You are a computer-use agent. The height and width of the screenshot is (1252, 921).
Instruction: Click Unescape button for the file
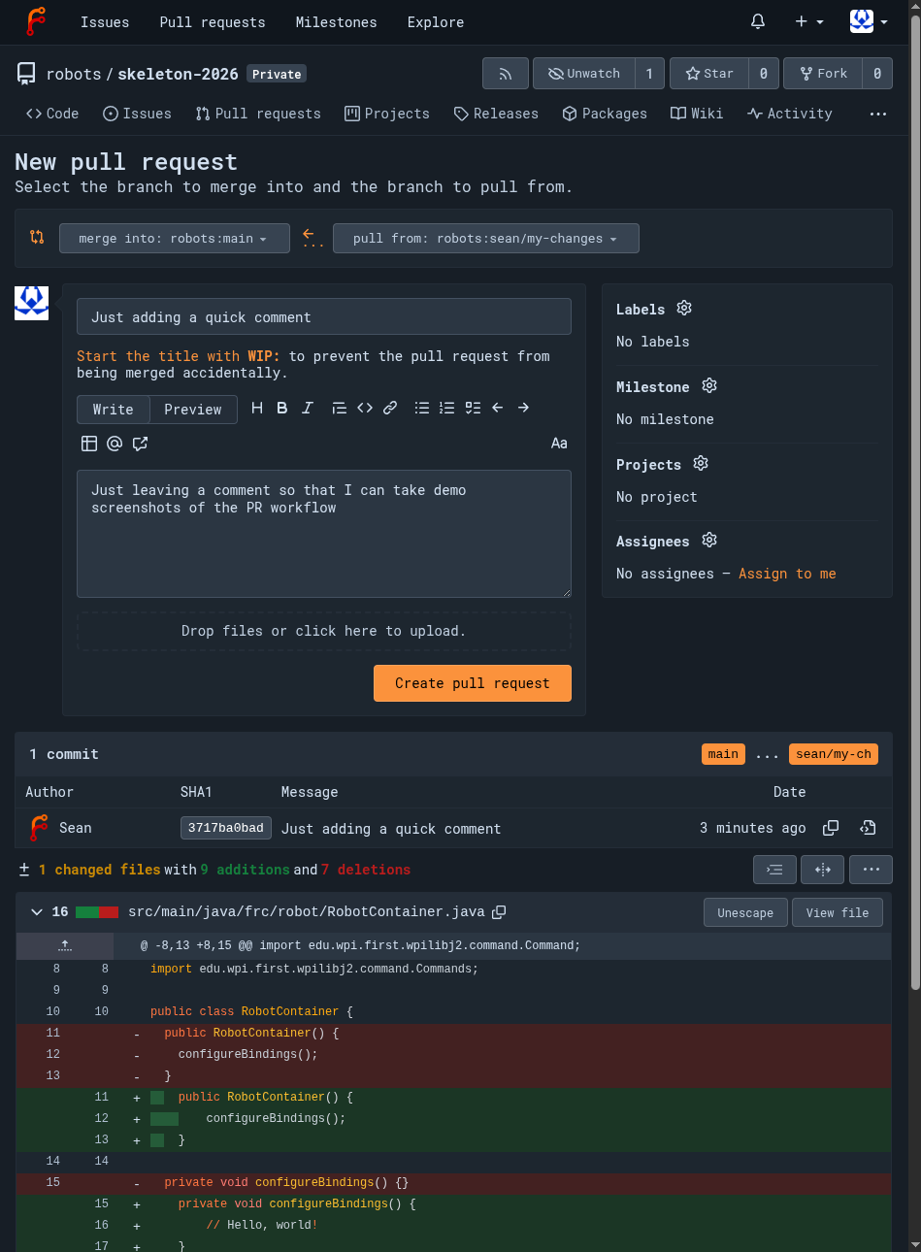(x=745, y=913)
